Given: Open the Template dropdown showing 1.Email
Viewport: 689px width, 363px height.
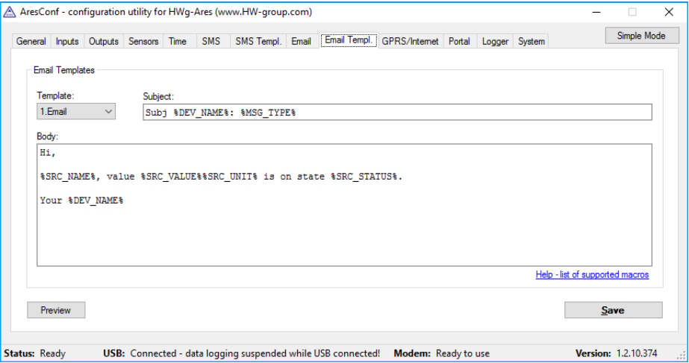Looking at the screenshot, I should point(76,112).
